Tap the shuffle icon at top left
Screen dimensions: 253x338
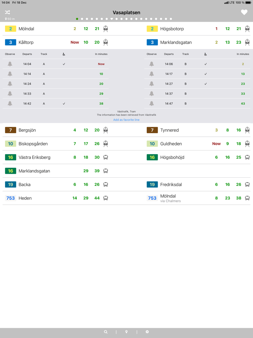coord(8,12)
